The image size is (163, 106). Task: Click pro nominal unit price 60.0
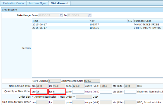42,86
